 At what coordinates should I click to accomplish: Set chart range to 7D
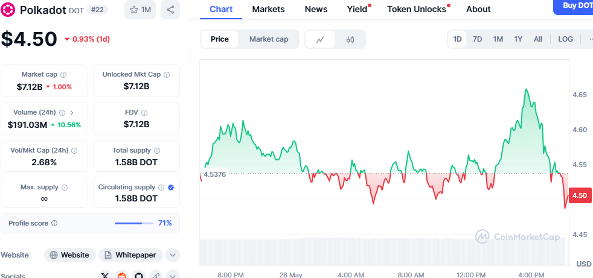click(x=478, y=39)
